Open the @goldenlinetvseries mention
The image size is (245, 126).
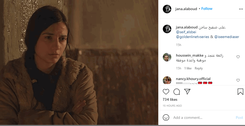193,37
